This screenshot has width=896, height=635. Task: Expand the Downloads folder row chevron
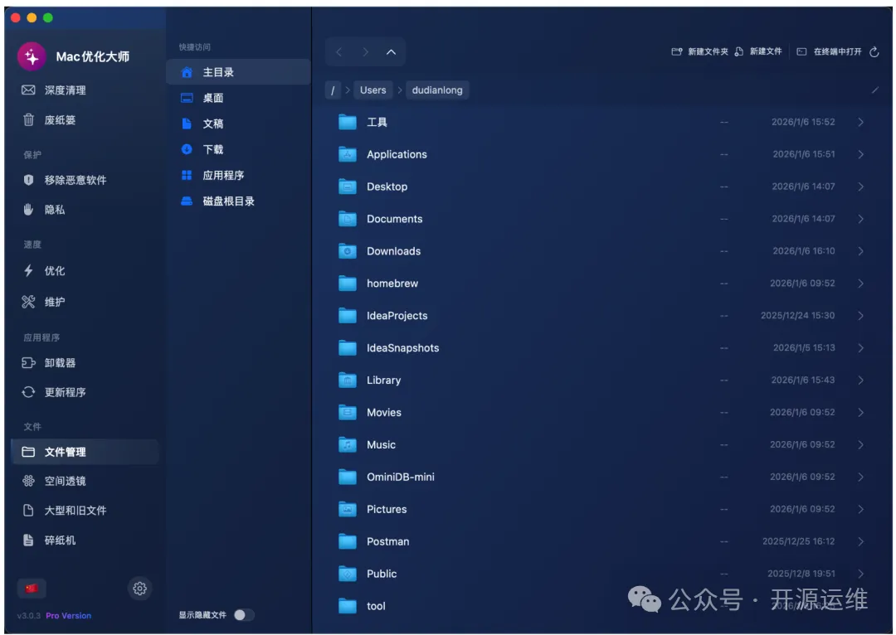point(860,251)
